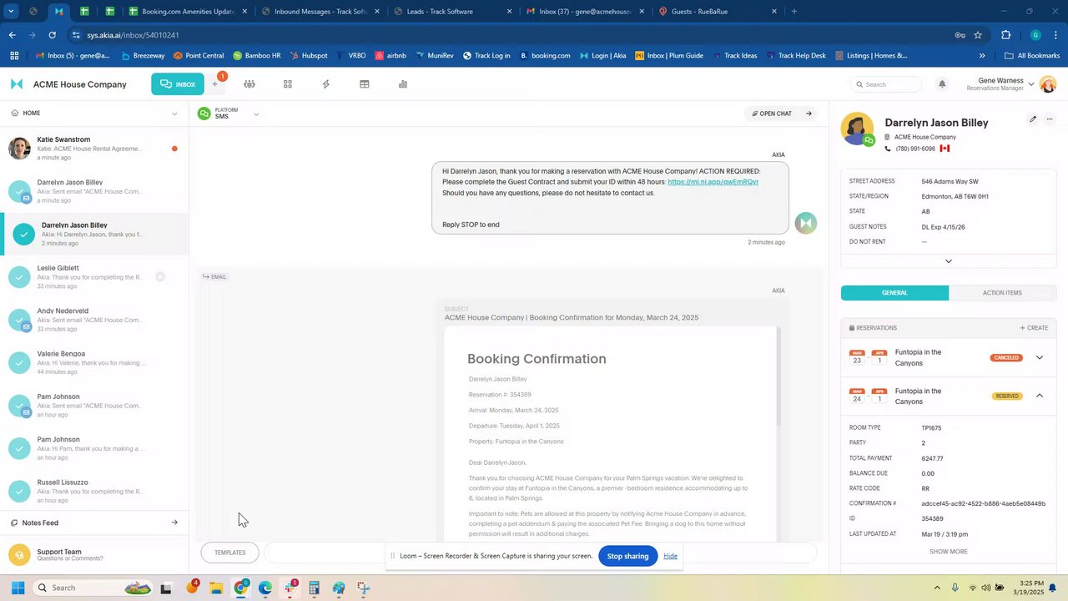
Task: Click the Support Team chat icon
Action: [19, 555]
